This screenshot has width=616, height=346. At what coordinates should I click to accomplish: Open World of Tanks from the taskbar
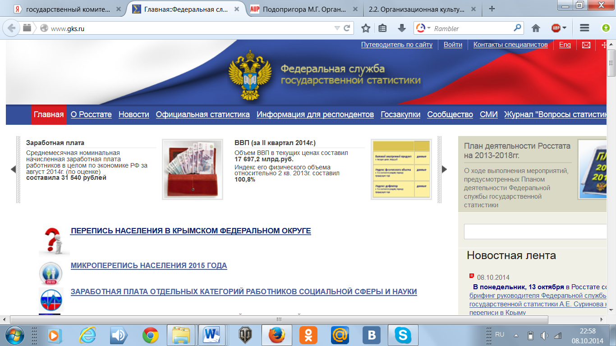245,335
